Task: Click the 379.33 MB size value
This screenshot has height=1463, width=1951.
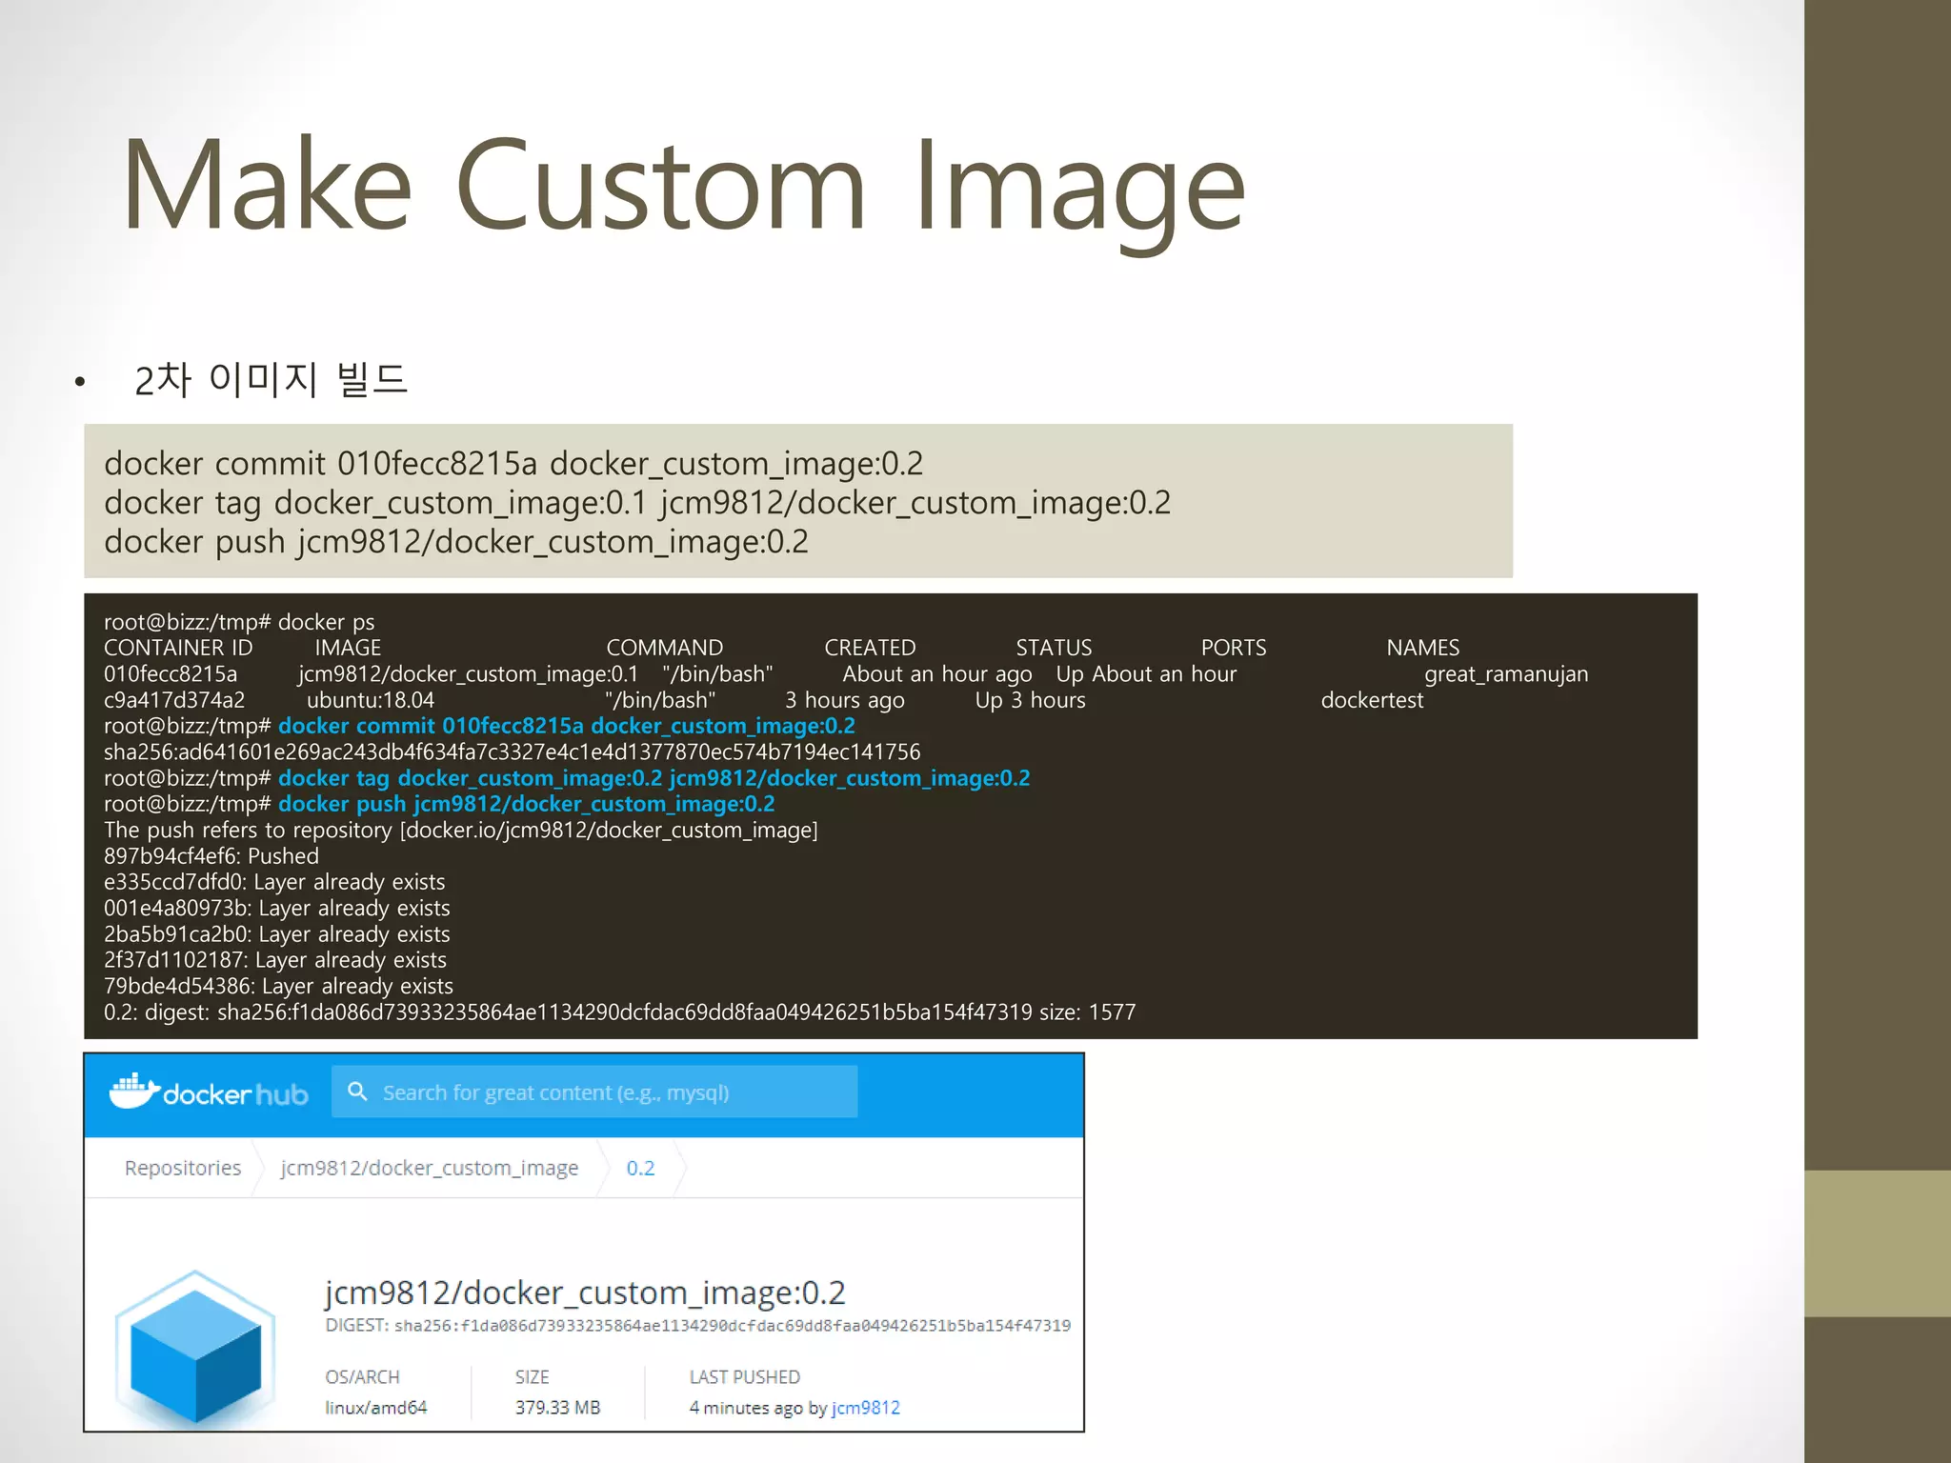Action: (557, 1408)
